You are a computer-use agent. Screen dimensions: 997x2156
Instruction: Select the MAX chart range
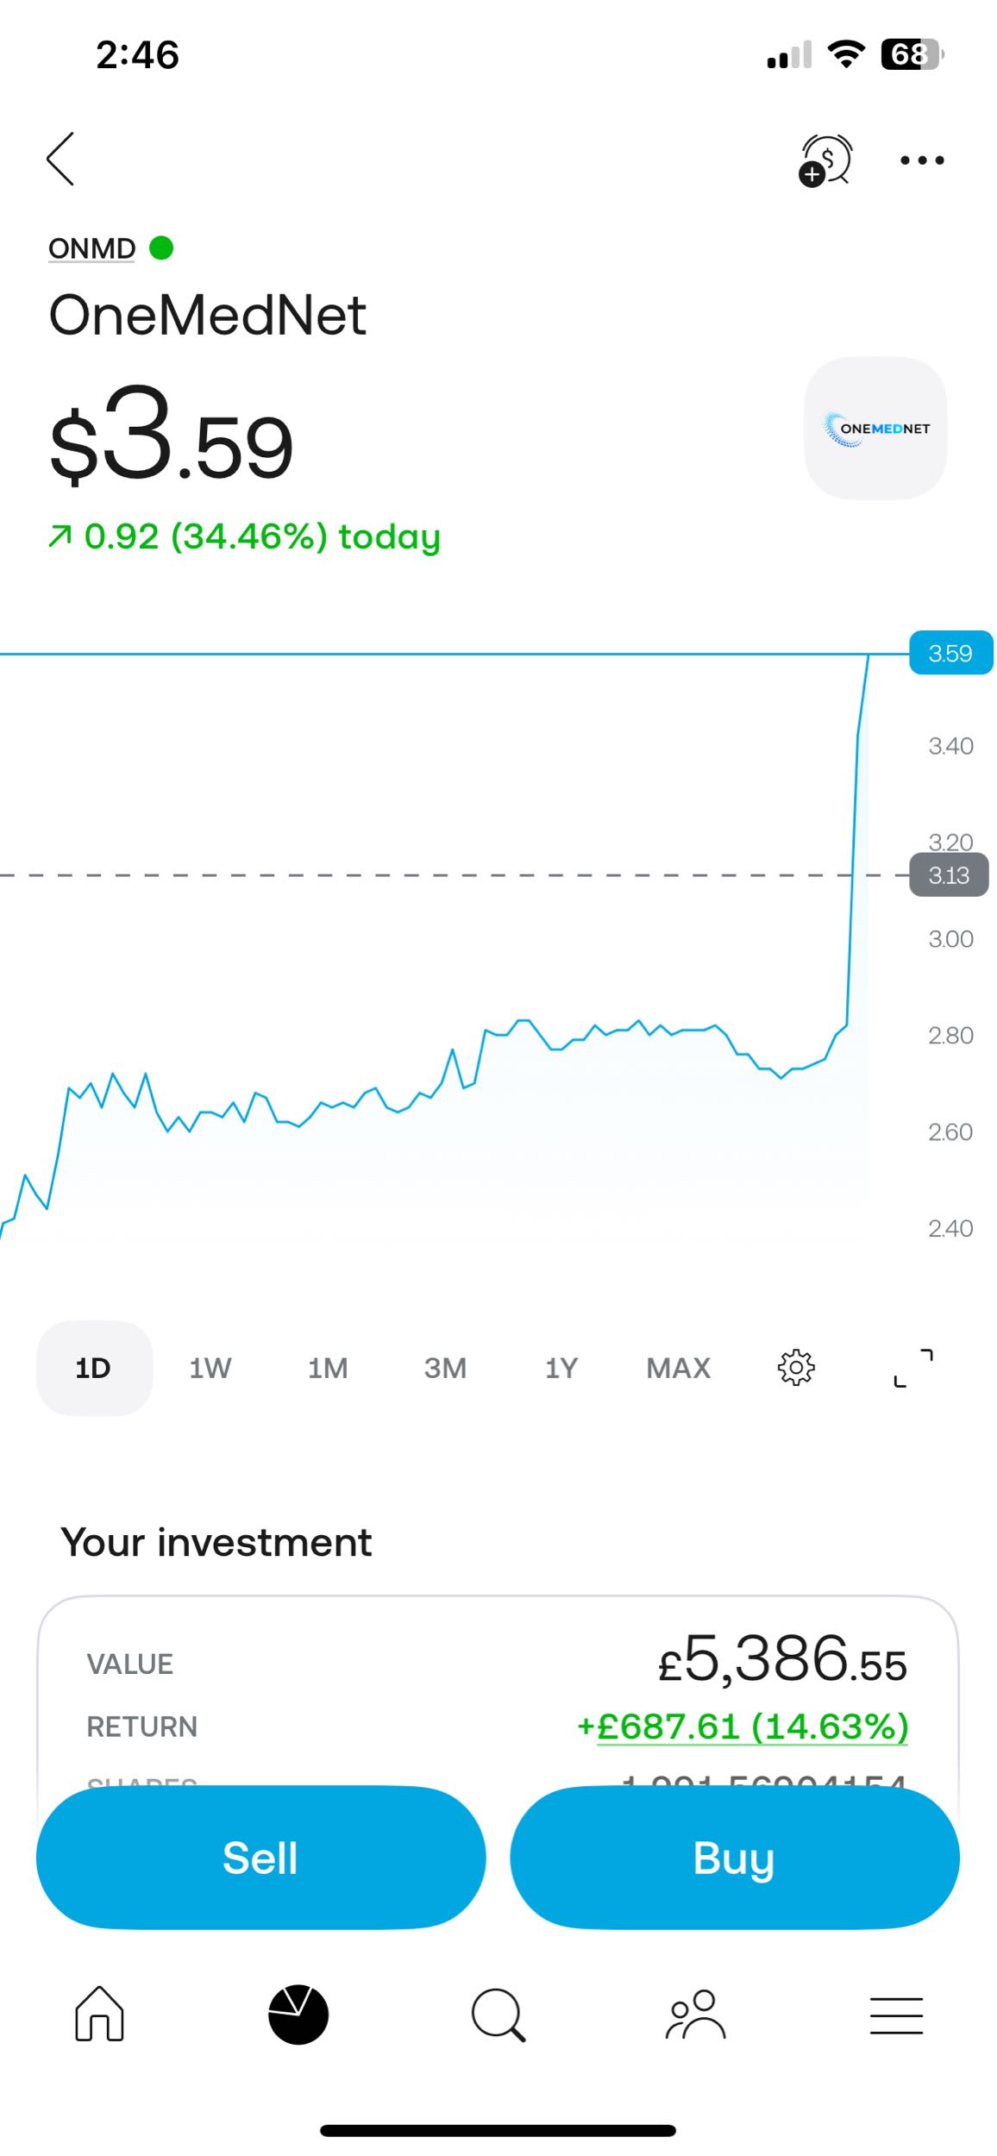pyautogui.click(x=679, y=1368)
